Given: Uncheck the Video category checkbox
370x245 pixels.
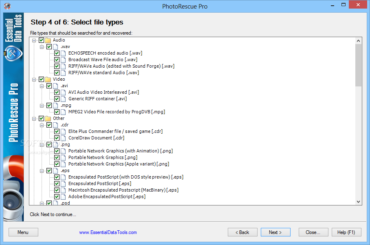Looking at the screenshot, I should 41,79.
